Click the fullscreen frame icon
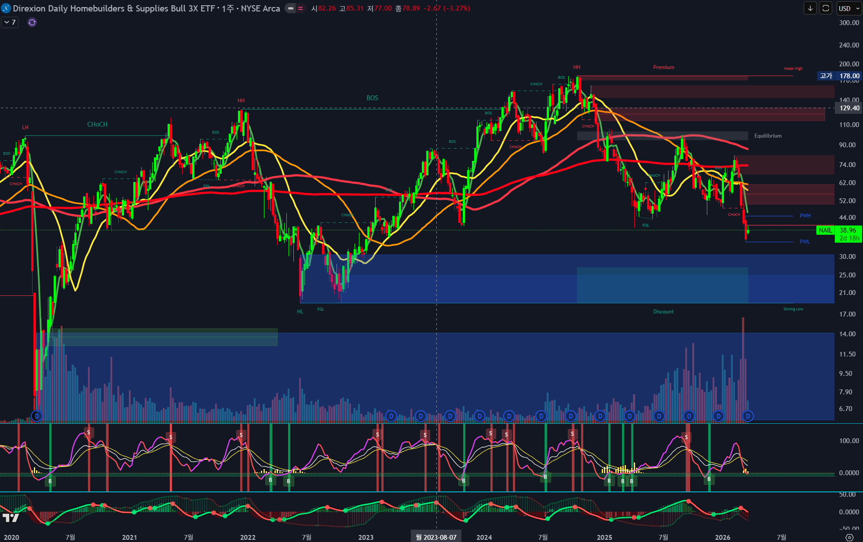This screenshot has height=542, width=863. [x=826, y=8]
